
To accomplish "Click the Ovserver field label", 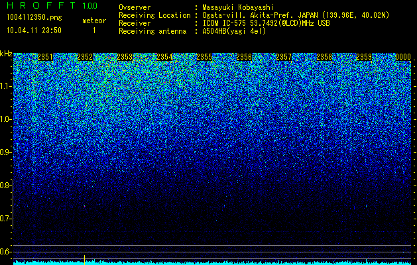I will coord(135,7).
